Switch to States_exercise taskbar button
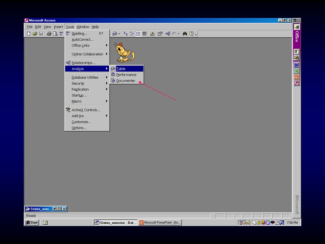The image size is (325, 244). 116,223
